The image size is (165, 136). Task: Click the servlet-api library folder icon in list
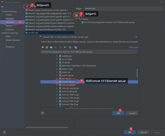coord(26,33)
